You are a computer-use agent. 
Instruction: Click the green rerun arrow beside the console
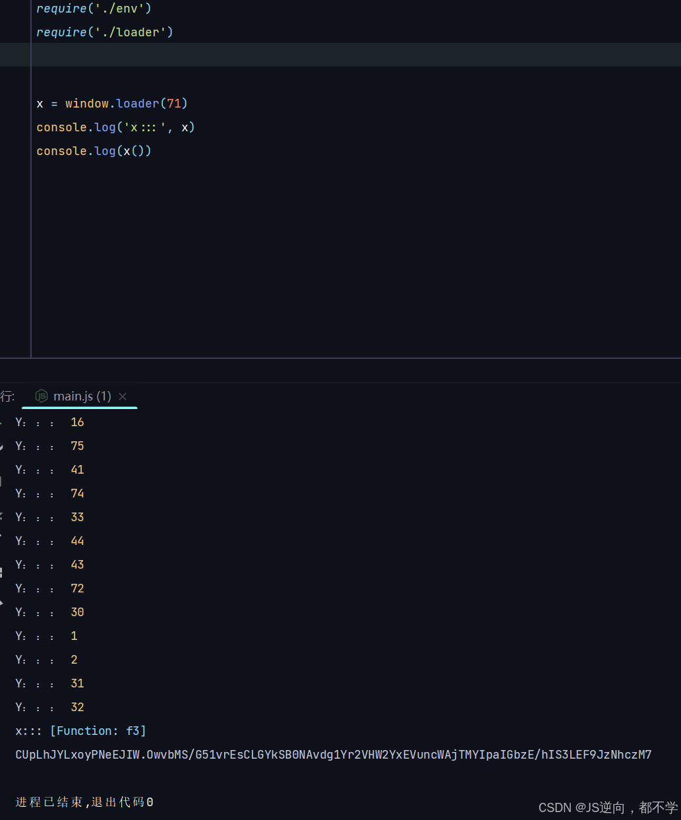[x=1, y=422]
